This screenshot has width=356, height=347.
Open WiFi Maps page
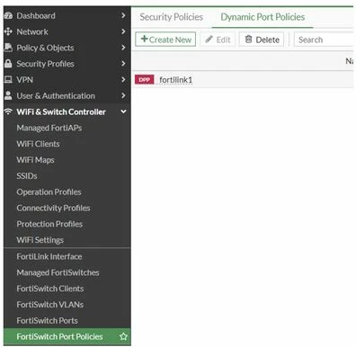(x=67, y=160)
